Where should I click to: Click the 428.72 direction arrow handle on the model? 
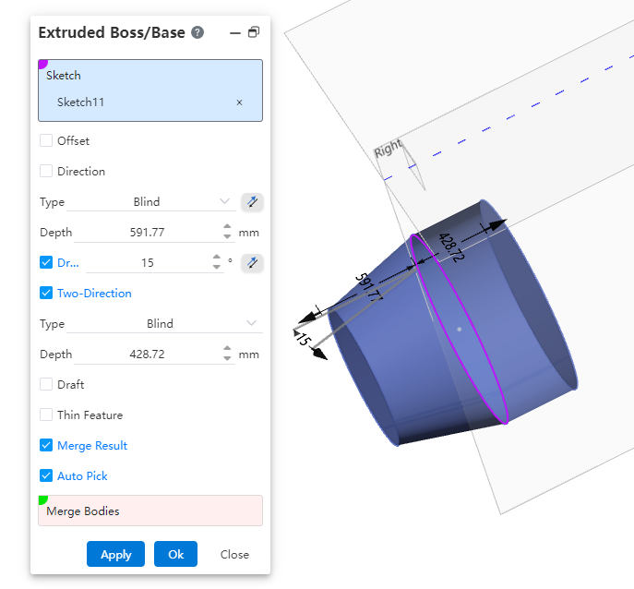tap(496, 225)
